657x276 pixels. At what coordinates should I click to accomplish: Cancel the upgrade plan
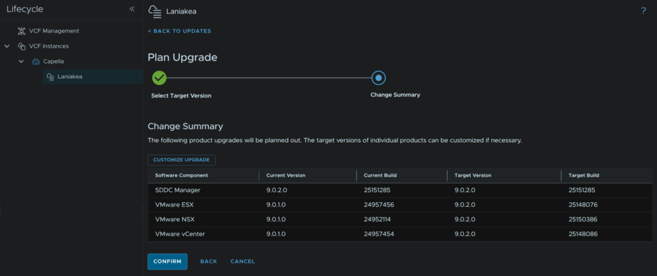click(x=243, y=261)
